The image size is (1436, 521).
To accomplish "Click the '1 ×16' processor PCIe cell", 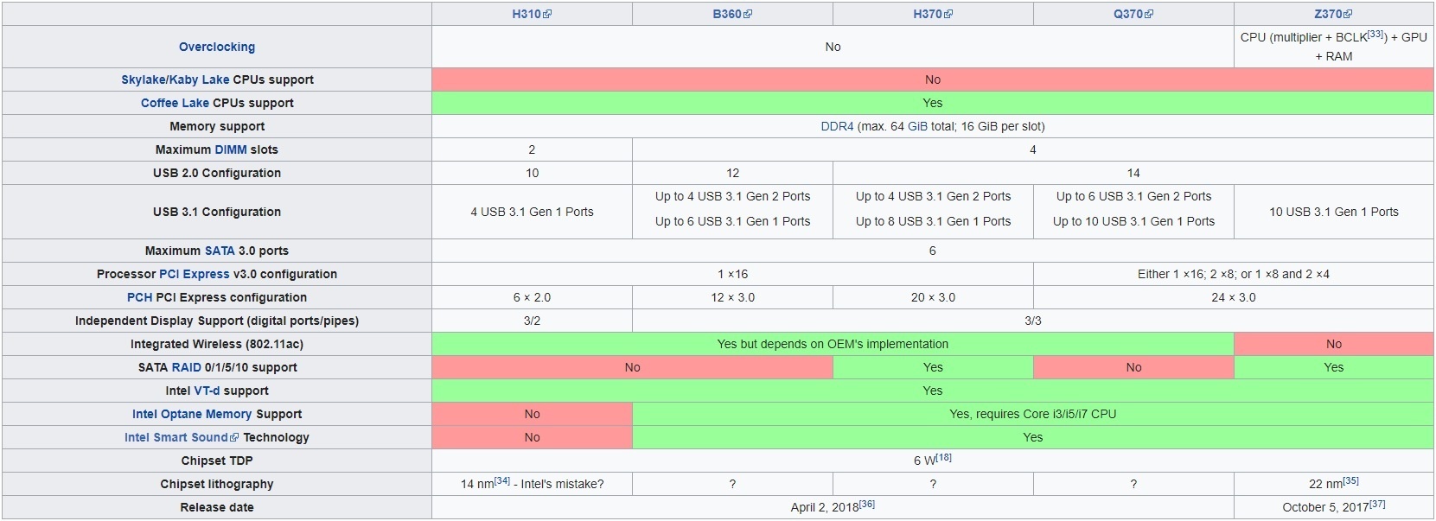I will tap(732, 274).
